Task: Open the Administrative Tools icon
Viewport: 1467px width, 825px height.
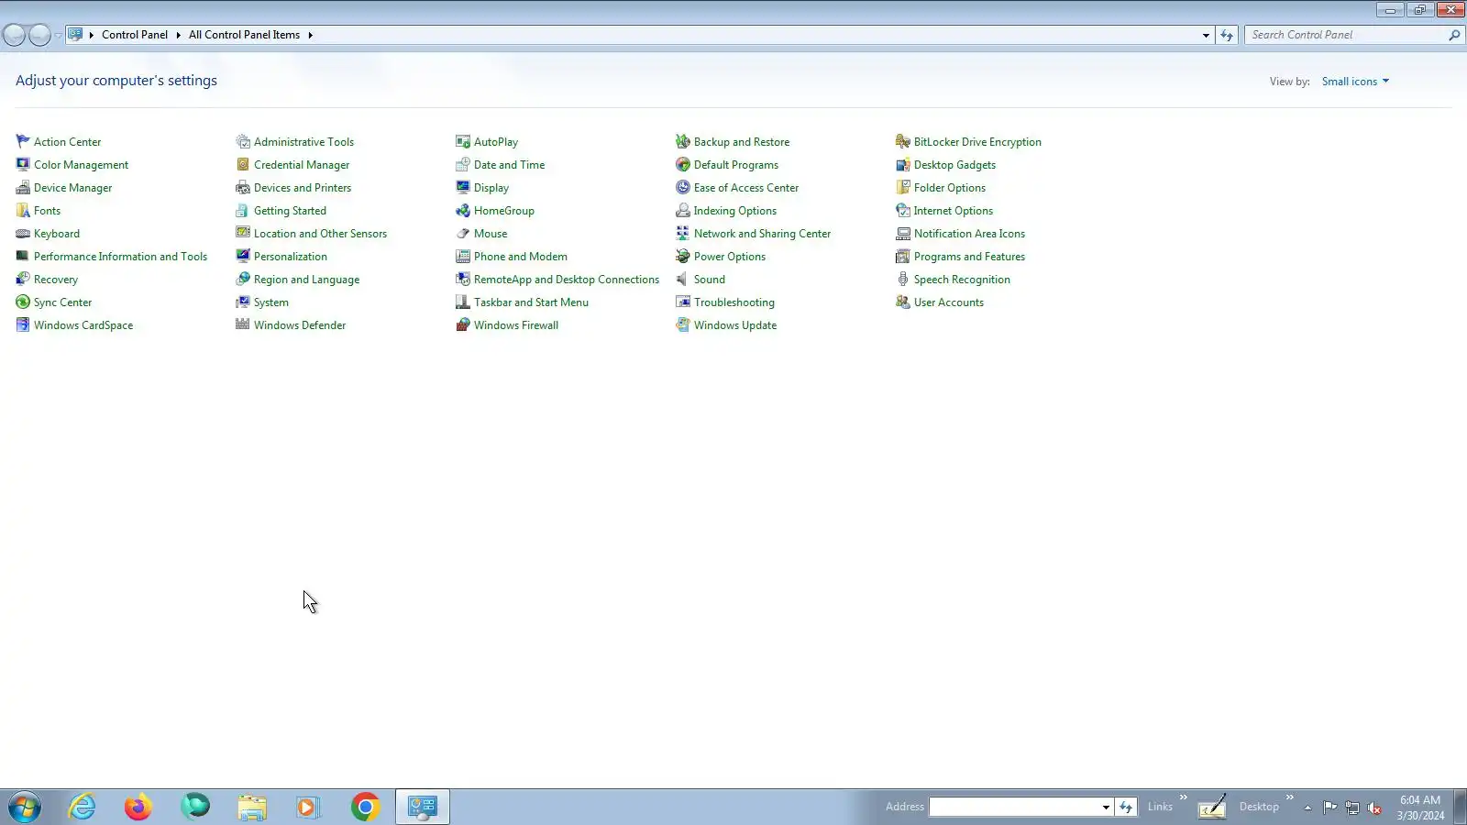Action: click(243, 141)
